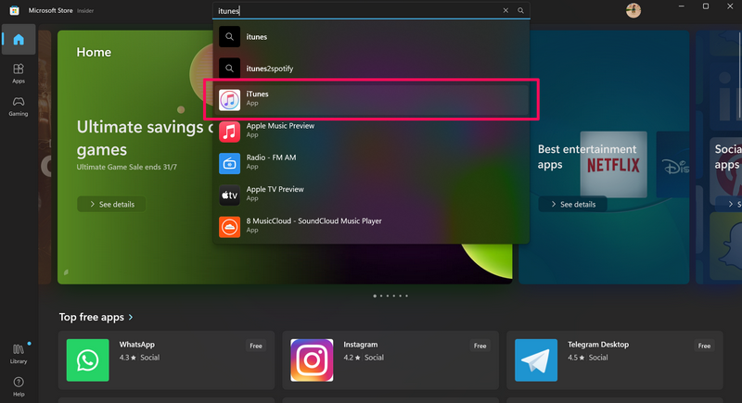Open the Apple TV Preview suggestion
Screen dimensions: 742x403
[x=371, y=195]
